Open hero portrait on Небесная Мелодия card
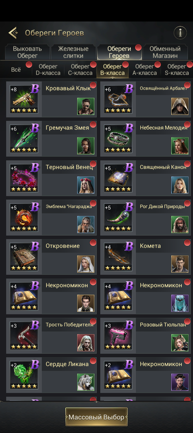Screen dimensions: 193x433 [180, 146]
